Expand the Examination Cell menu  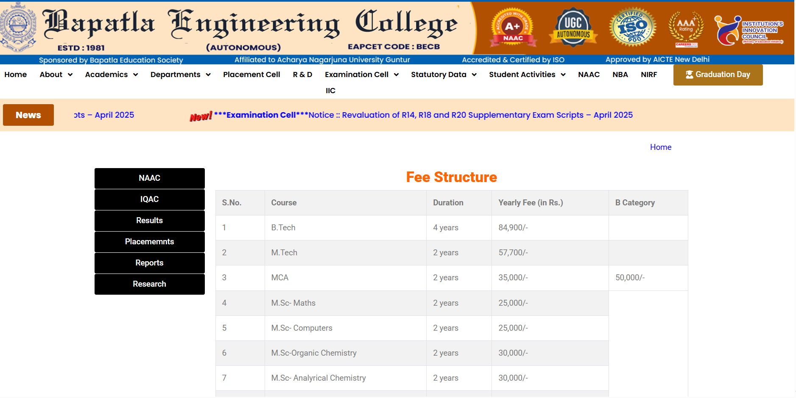(x=361, y=75)
